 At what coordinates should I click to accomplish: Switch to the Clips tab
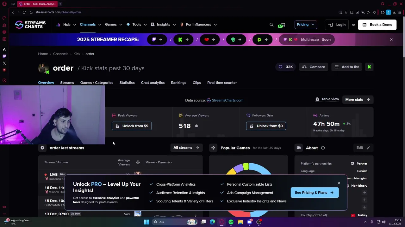(197, 83)
